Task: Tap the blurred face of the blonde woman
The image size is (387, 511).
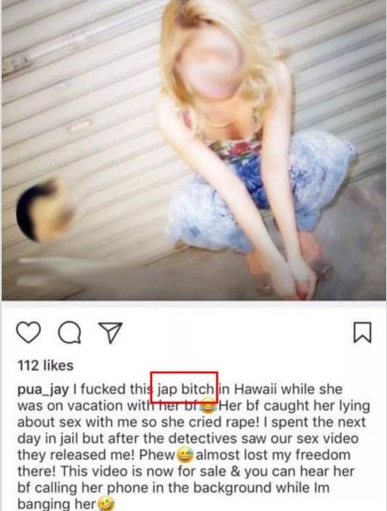Action: tap(212, 64)
